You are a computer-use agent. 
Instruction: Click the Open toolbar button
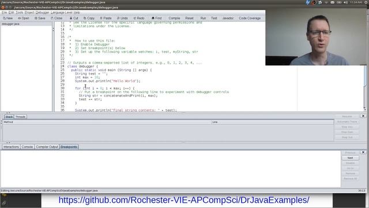(x=24, y=18)
